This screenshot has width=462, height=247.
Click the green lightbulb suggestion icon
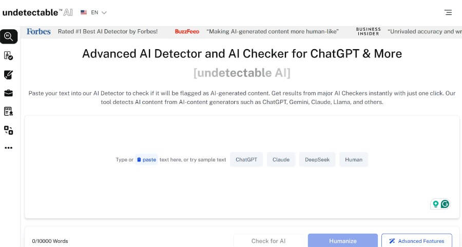[x=436, y=204]
